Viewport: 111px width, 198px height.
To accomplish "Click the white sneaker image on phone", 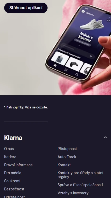I will 92,24.
